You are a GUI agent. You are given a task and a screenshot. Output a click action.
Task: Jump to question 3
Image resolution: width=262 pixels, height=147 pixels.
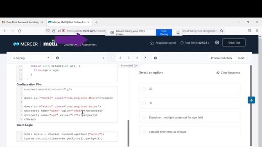tap(129, 58)
